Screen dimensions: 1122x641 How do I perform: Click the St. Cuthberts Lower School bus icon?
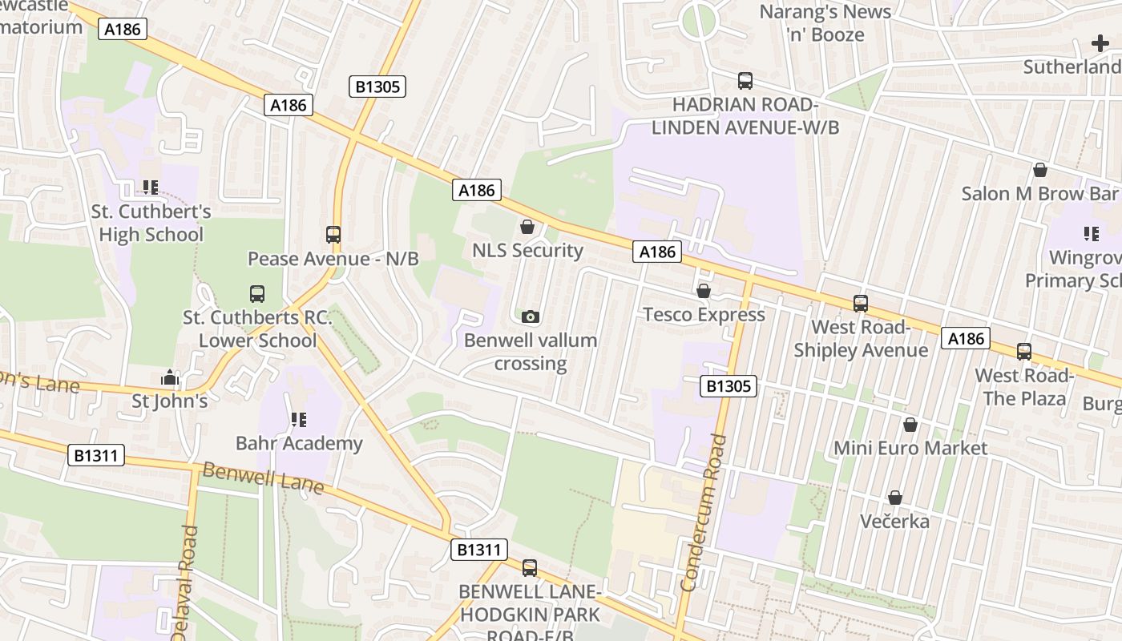click(257, 293)
